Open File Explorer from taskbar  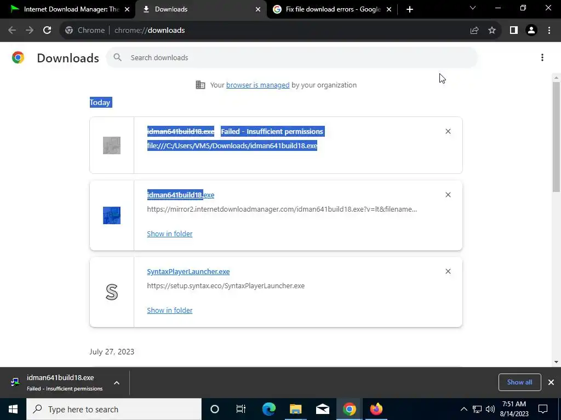tap(295, 409)
